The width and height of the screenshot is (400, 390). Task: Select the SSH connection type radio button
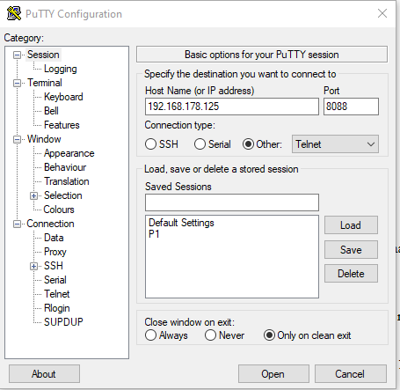pos(150,144)
